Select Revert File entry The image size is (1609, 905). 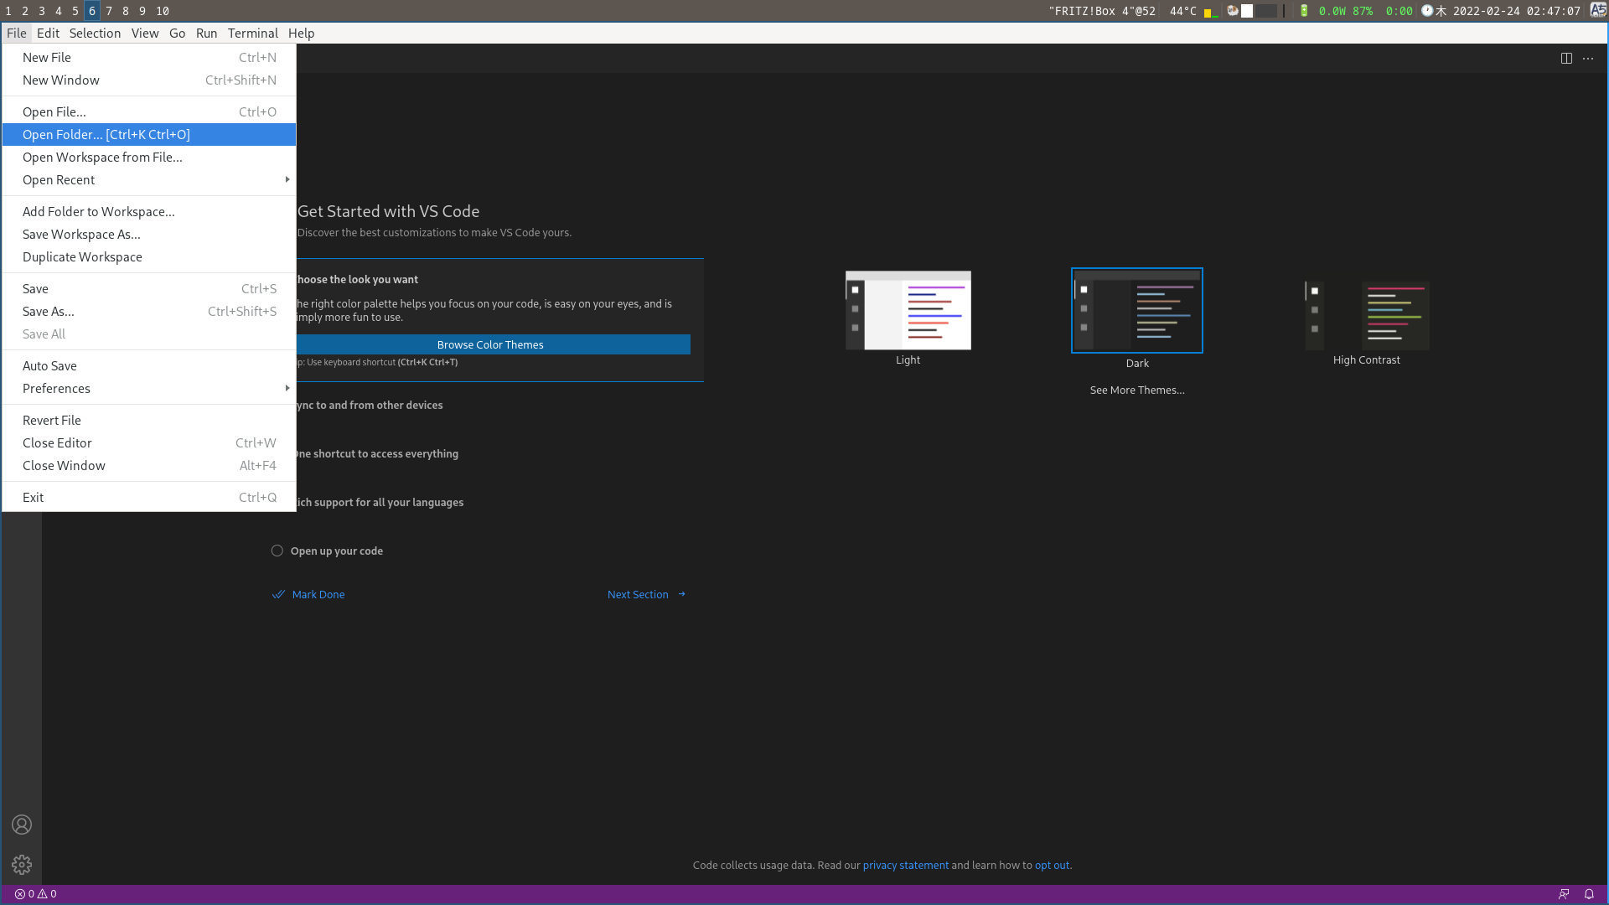149,420
